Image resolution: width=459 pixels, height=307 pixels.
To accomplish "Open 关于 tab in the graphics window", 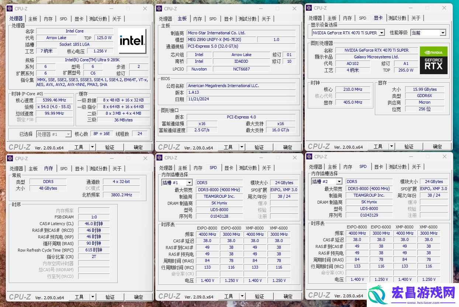I will [416, 18].
